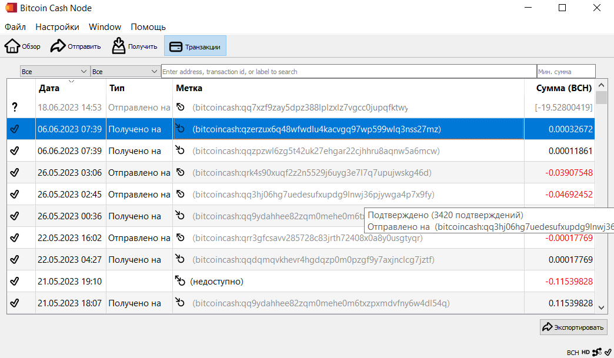Click the confirmed checkmark for 21.05.2023 19:10
614x358 pixels.
(x=15, y=281)
